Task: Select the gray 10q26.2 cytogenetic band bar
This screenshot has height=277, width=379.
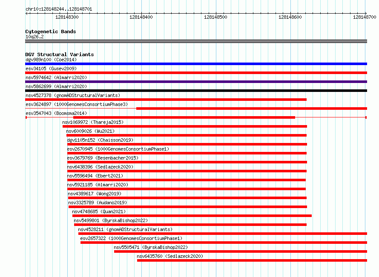Action: pos(196,41)
